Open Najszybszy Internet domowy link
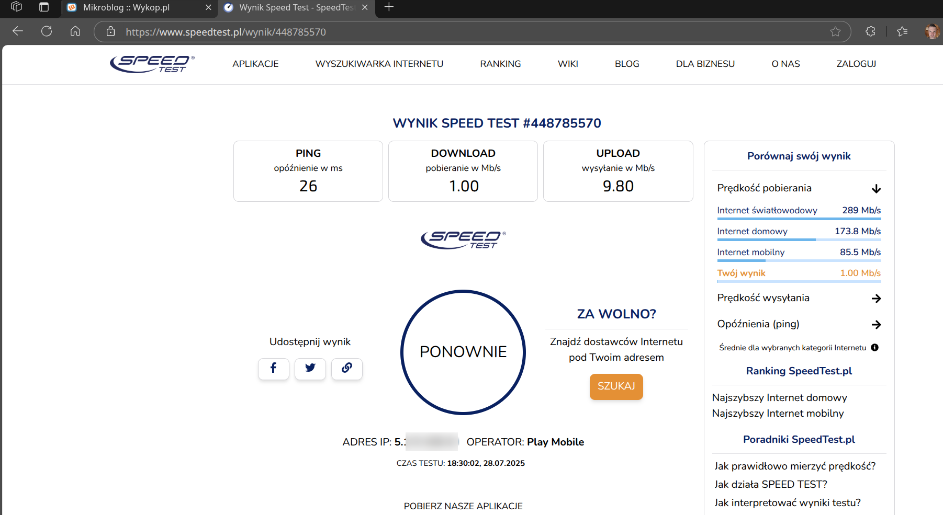The image size is (943, 515). tap(779, 398)
